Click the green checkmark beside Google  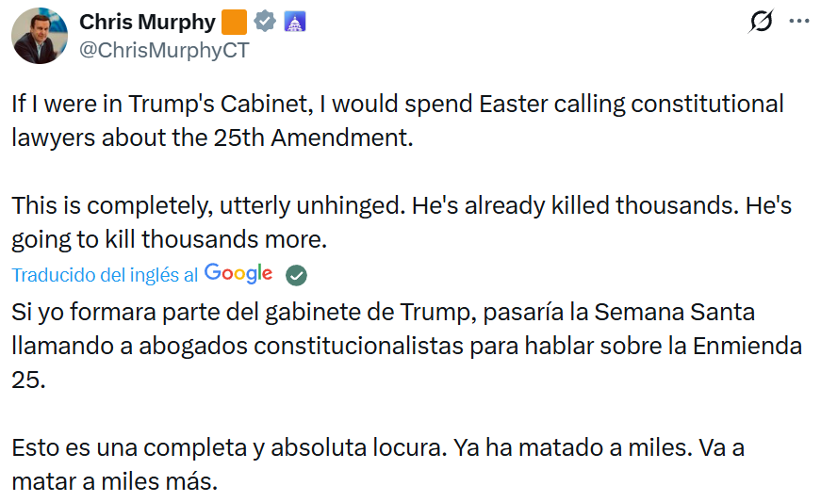[296, 274]
